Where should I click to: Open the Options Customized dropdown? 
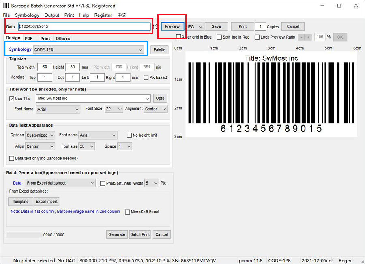(40, 135)
